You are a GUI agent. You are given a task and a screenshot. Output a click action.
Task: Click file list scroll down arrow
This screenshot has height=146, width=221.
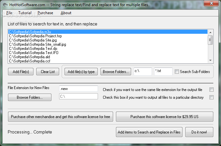pos(210,60)
